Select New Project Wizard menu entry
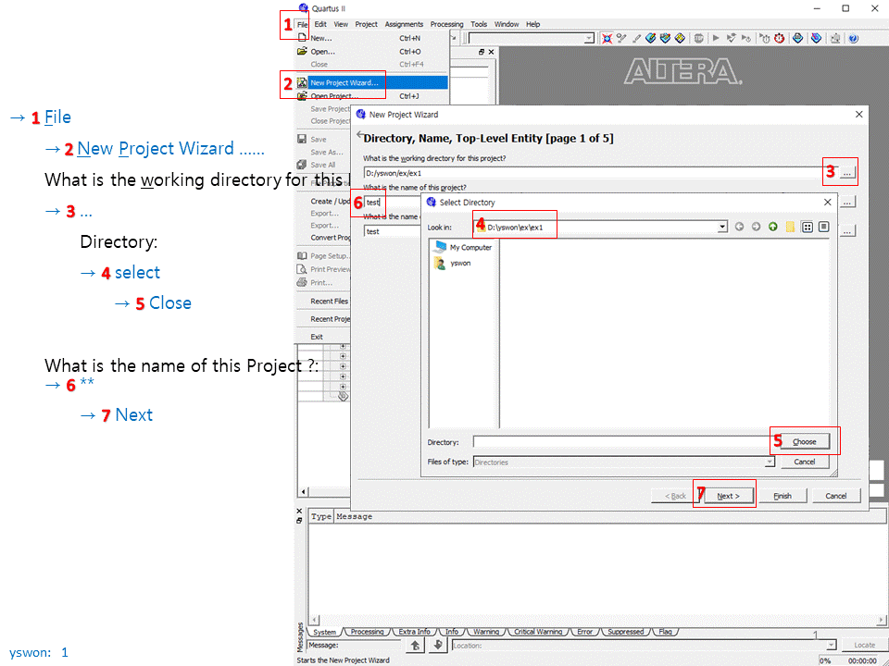 [x=372, y=82]
